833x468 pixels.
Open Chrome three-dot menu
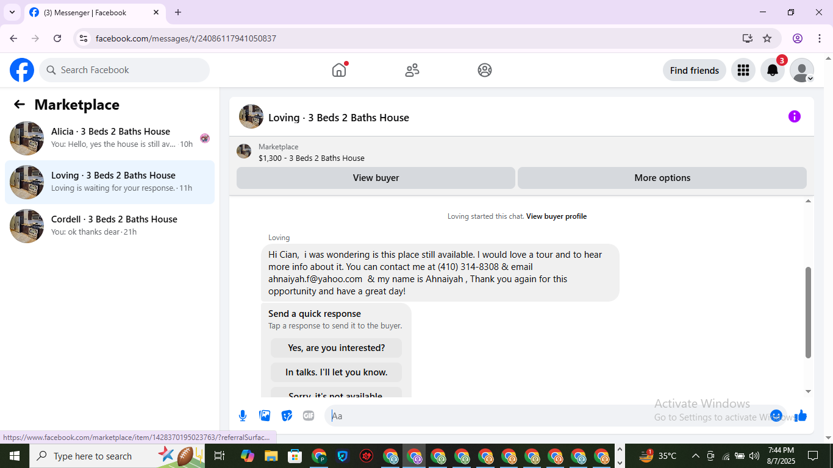[x=820, y=38]
